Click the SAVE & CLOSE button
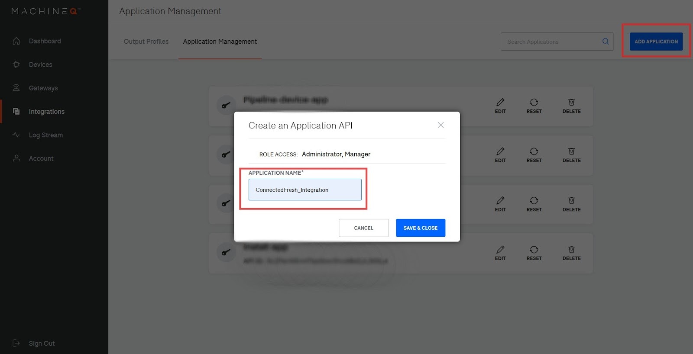Viewport: 693px width, 354px height. click(x=420, y=228)
